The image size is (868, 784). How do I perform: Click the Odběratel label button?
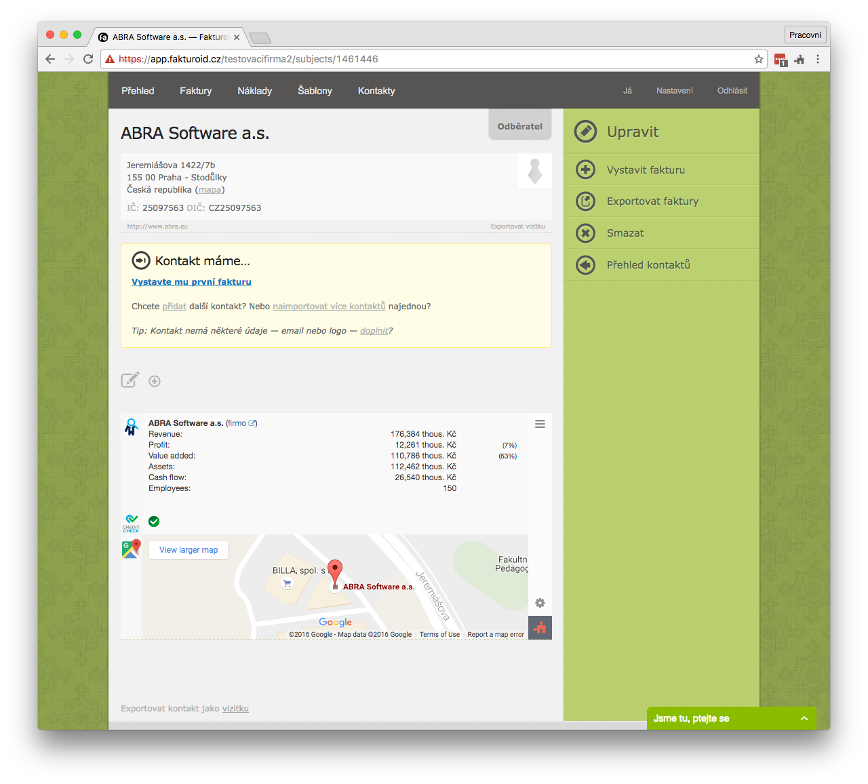(x=520, y=125)
